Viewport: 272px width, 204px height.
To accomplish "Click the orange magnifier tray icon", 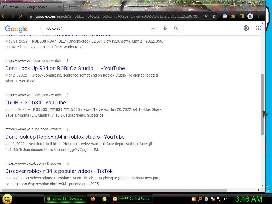I will click(x=200, y=199).
